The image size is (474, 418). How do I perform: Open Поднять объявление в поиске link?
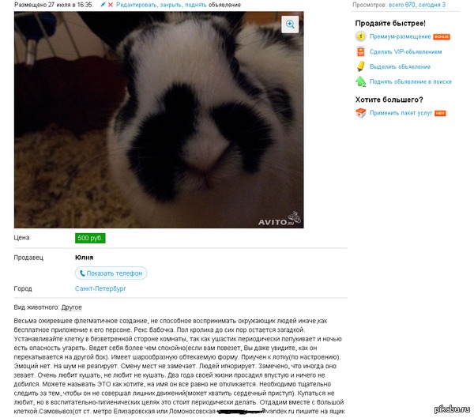410,81
